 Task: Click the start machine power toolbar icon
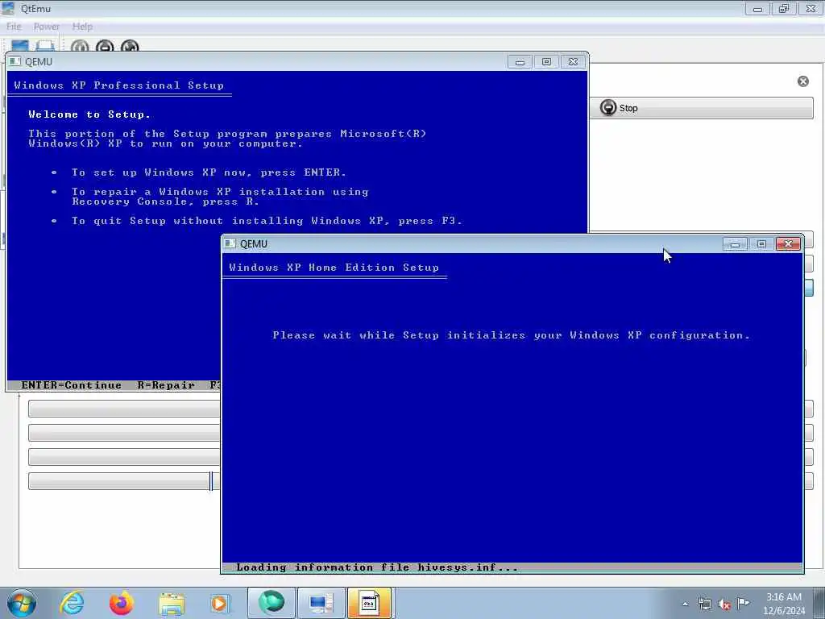80,46
